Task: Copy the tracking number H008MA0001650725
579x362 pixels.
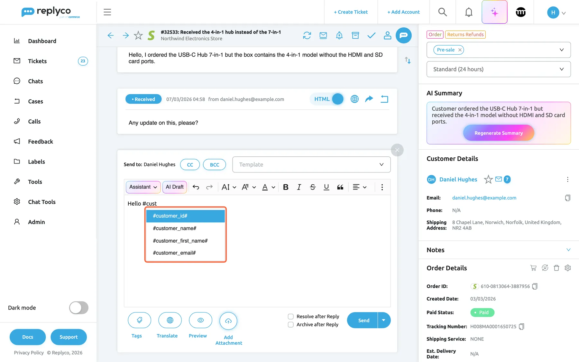Action: click(521, 327)
